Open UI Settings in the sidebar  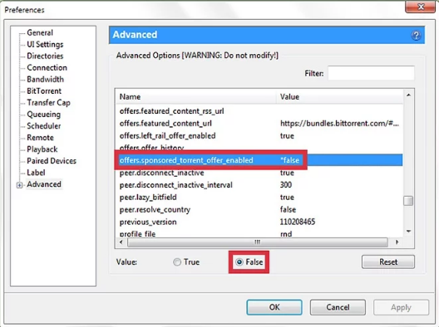pos(45,45)
